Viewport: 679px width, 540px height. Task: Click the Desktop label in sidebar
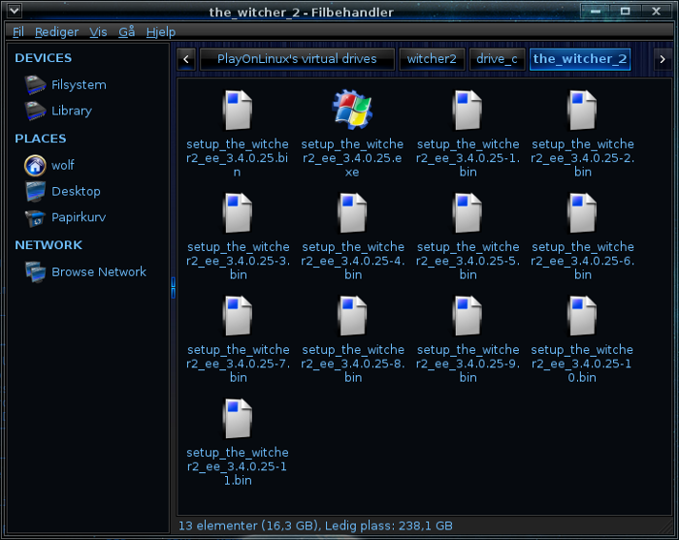[x=76, y=191]
